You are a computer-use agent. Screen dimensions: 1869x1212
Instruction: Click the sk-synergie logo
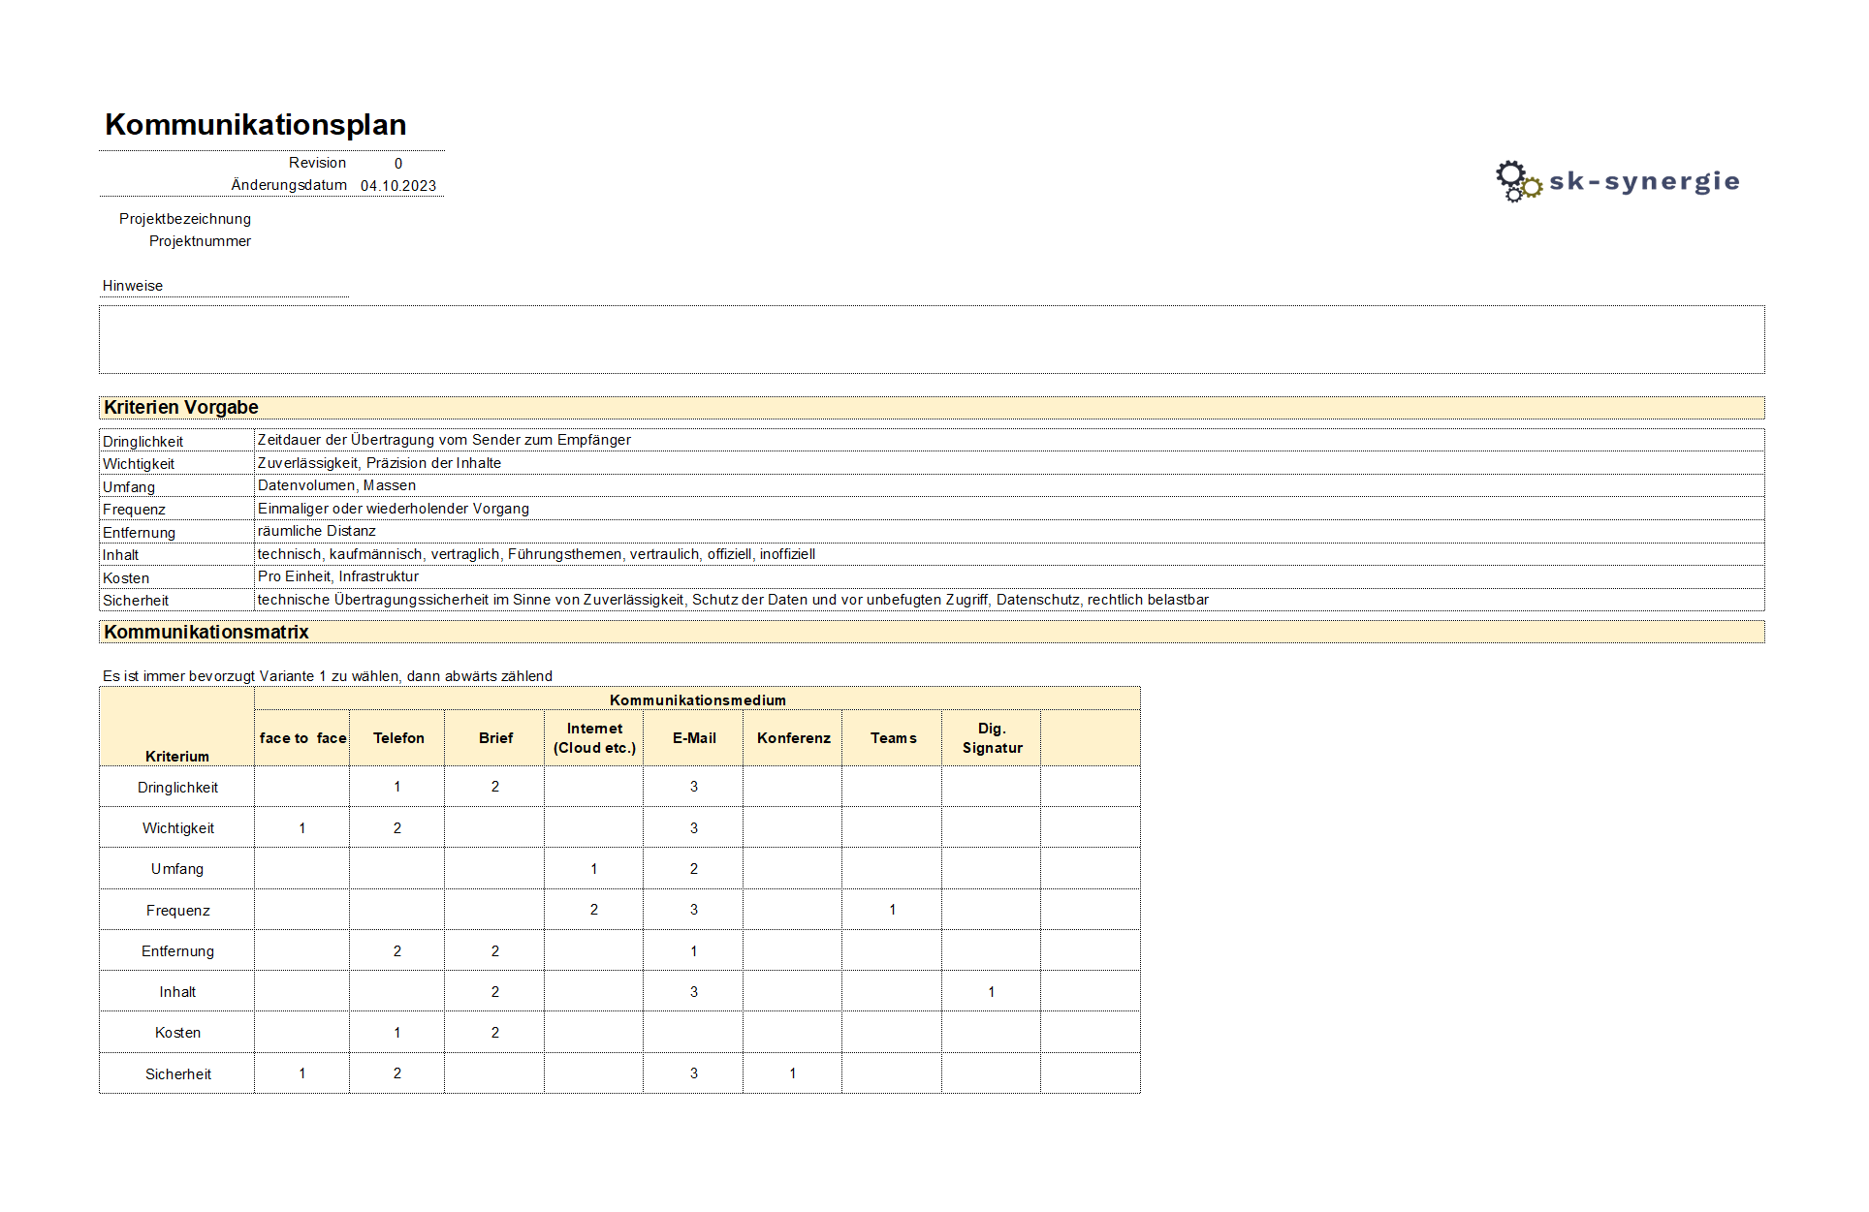(x=1617, y=181)
